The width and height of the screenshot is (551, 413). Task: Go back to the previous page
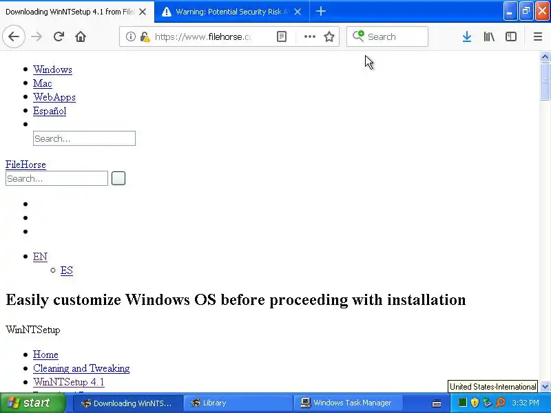14,36
